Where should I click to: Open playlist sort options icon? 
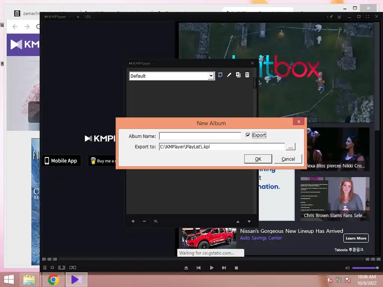pyautogui.click(x=156, y=221)
